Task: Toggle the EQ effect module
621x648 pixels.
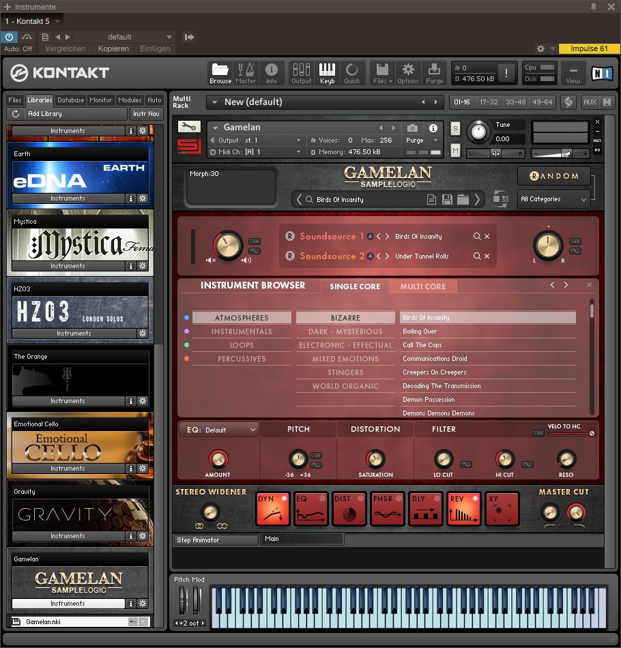Action: 311,509
